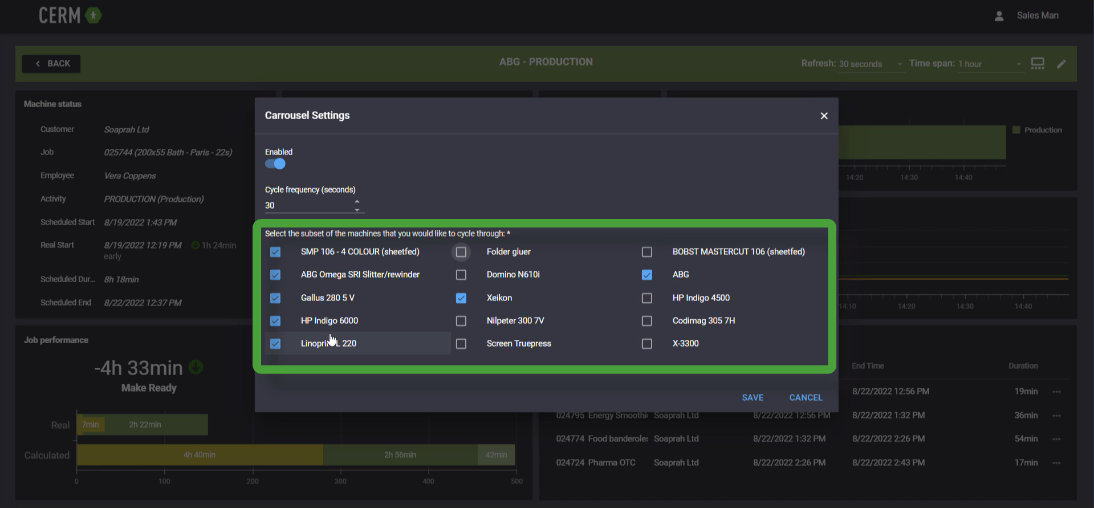This screenshot has height=508, width=1094.
Task: Open the Sales Man user profile icon
Action: coord(999,16)
